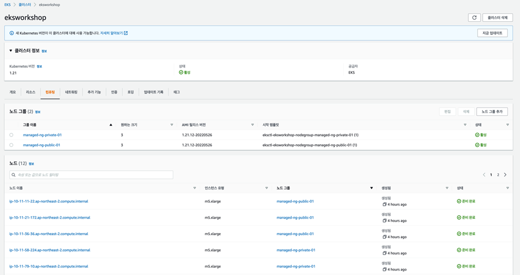Sort nodes by 노드 그룹 arrow
The height and width of the screenshot is (275, 520).
pos(372,188)
